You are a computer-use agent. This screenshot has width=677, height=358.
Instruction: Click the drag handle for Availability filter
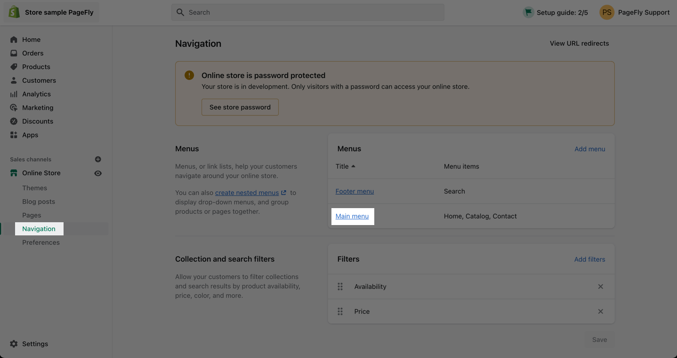pyautogui.click(x=340, y=287)
